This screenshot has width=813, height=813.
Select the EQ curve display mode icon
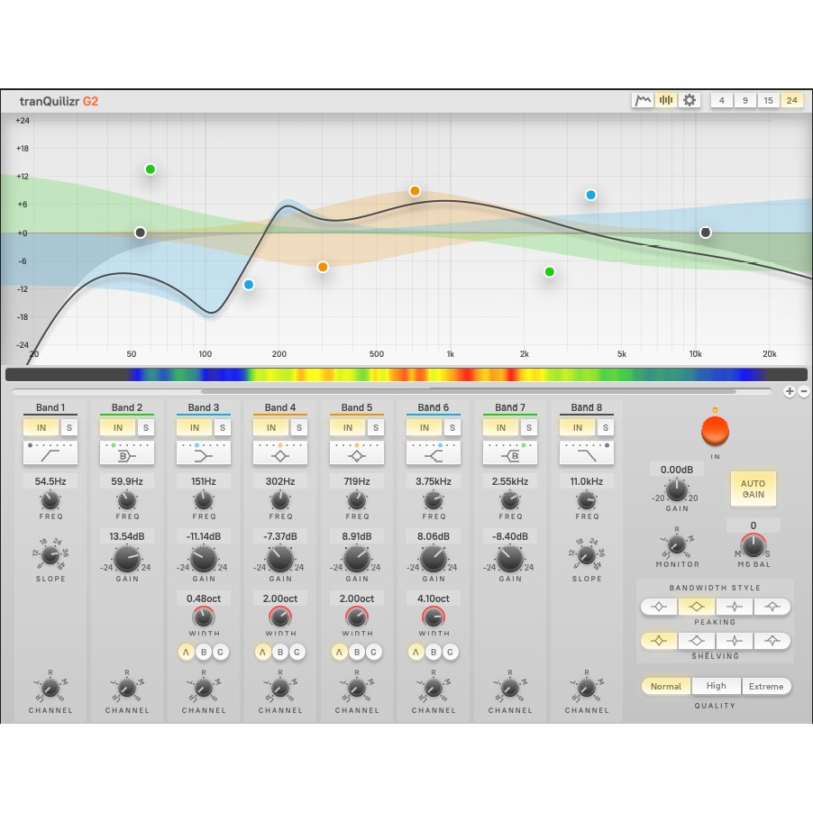[x=642, y=100]
